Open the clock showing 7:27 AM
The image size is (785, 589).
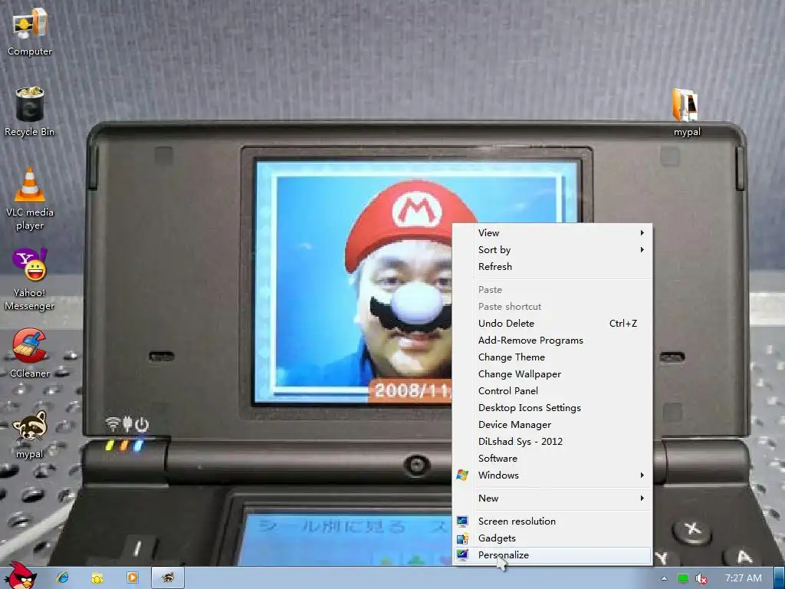pos(743,578)
